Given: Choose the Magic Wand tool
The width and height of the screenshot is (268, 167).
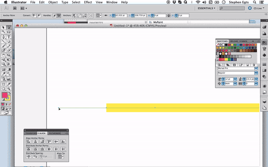Looking at the screenshot, I should point(3,32).
